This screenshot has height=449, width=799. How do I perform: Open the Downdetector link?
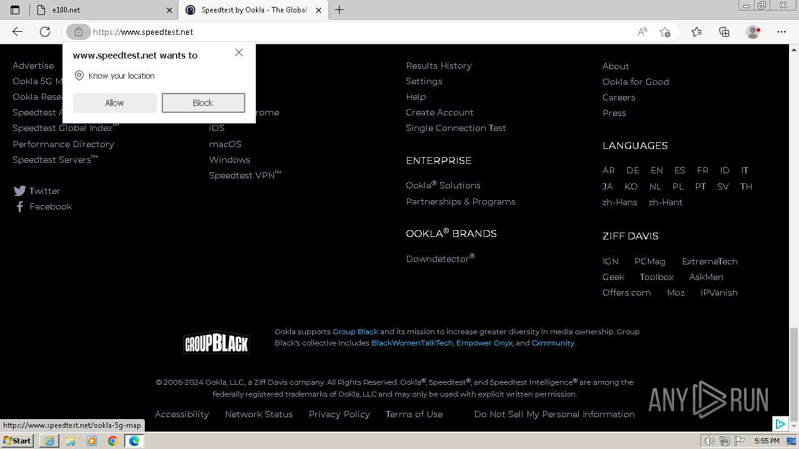point(440,258)
